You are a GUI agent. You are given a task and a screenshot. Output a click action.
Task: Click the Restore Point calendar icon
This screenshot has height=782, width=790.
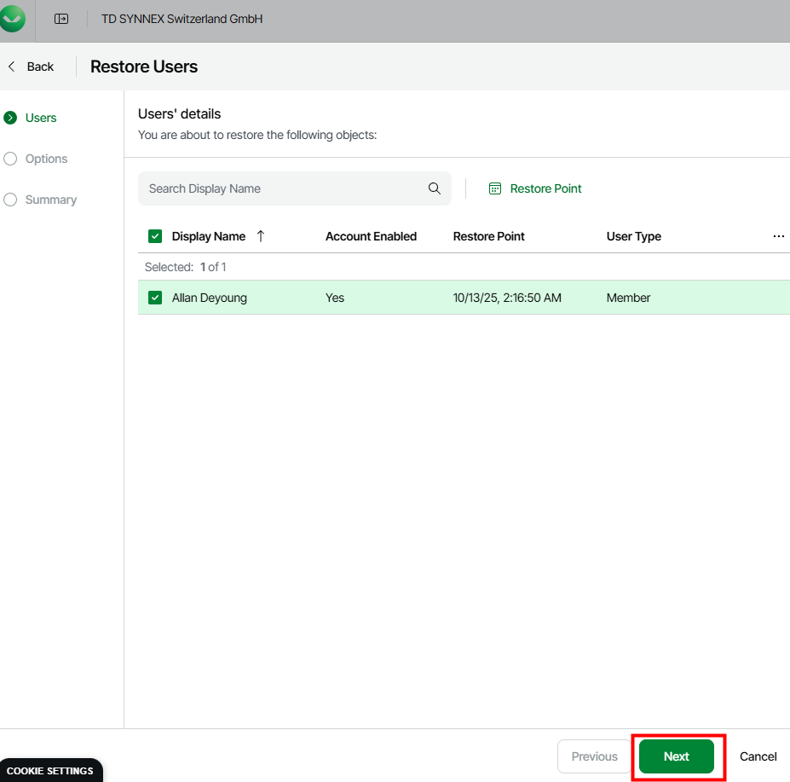(x=495, y=188)
